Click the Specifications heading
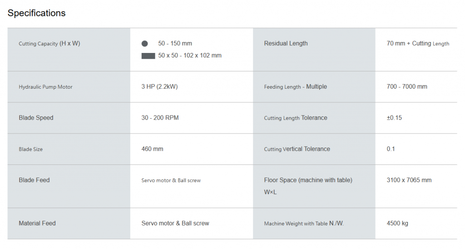 36,13
